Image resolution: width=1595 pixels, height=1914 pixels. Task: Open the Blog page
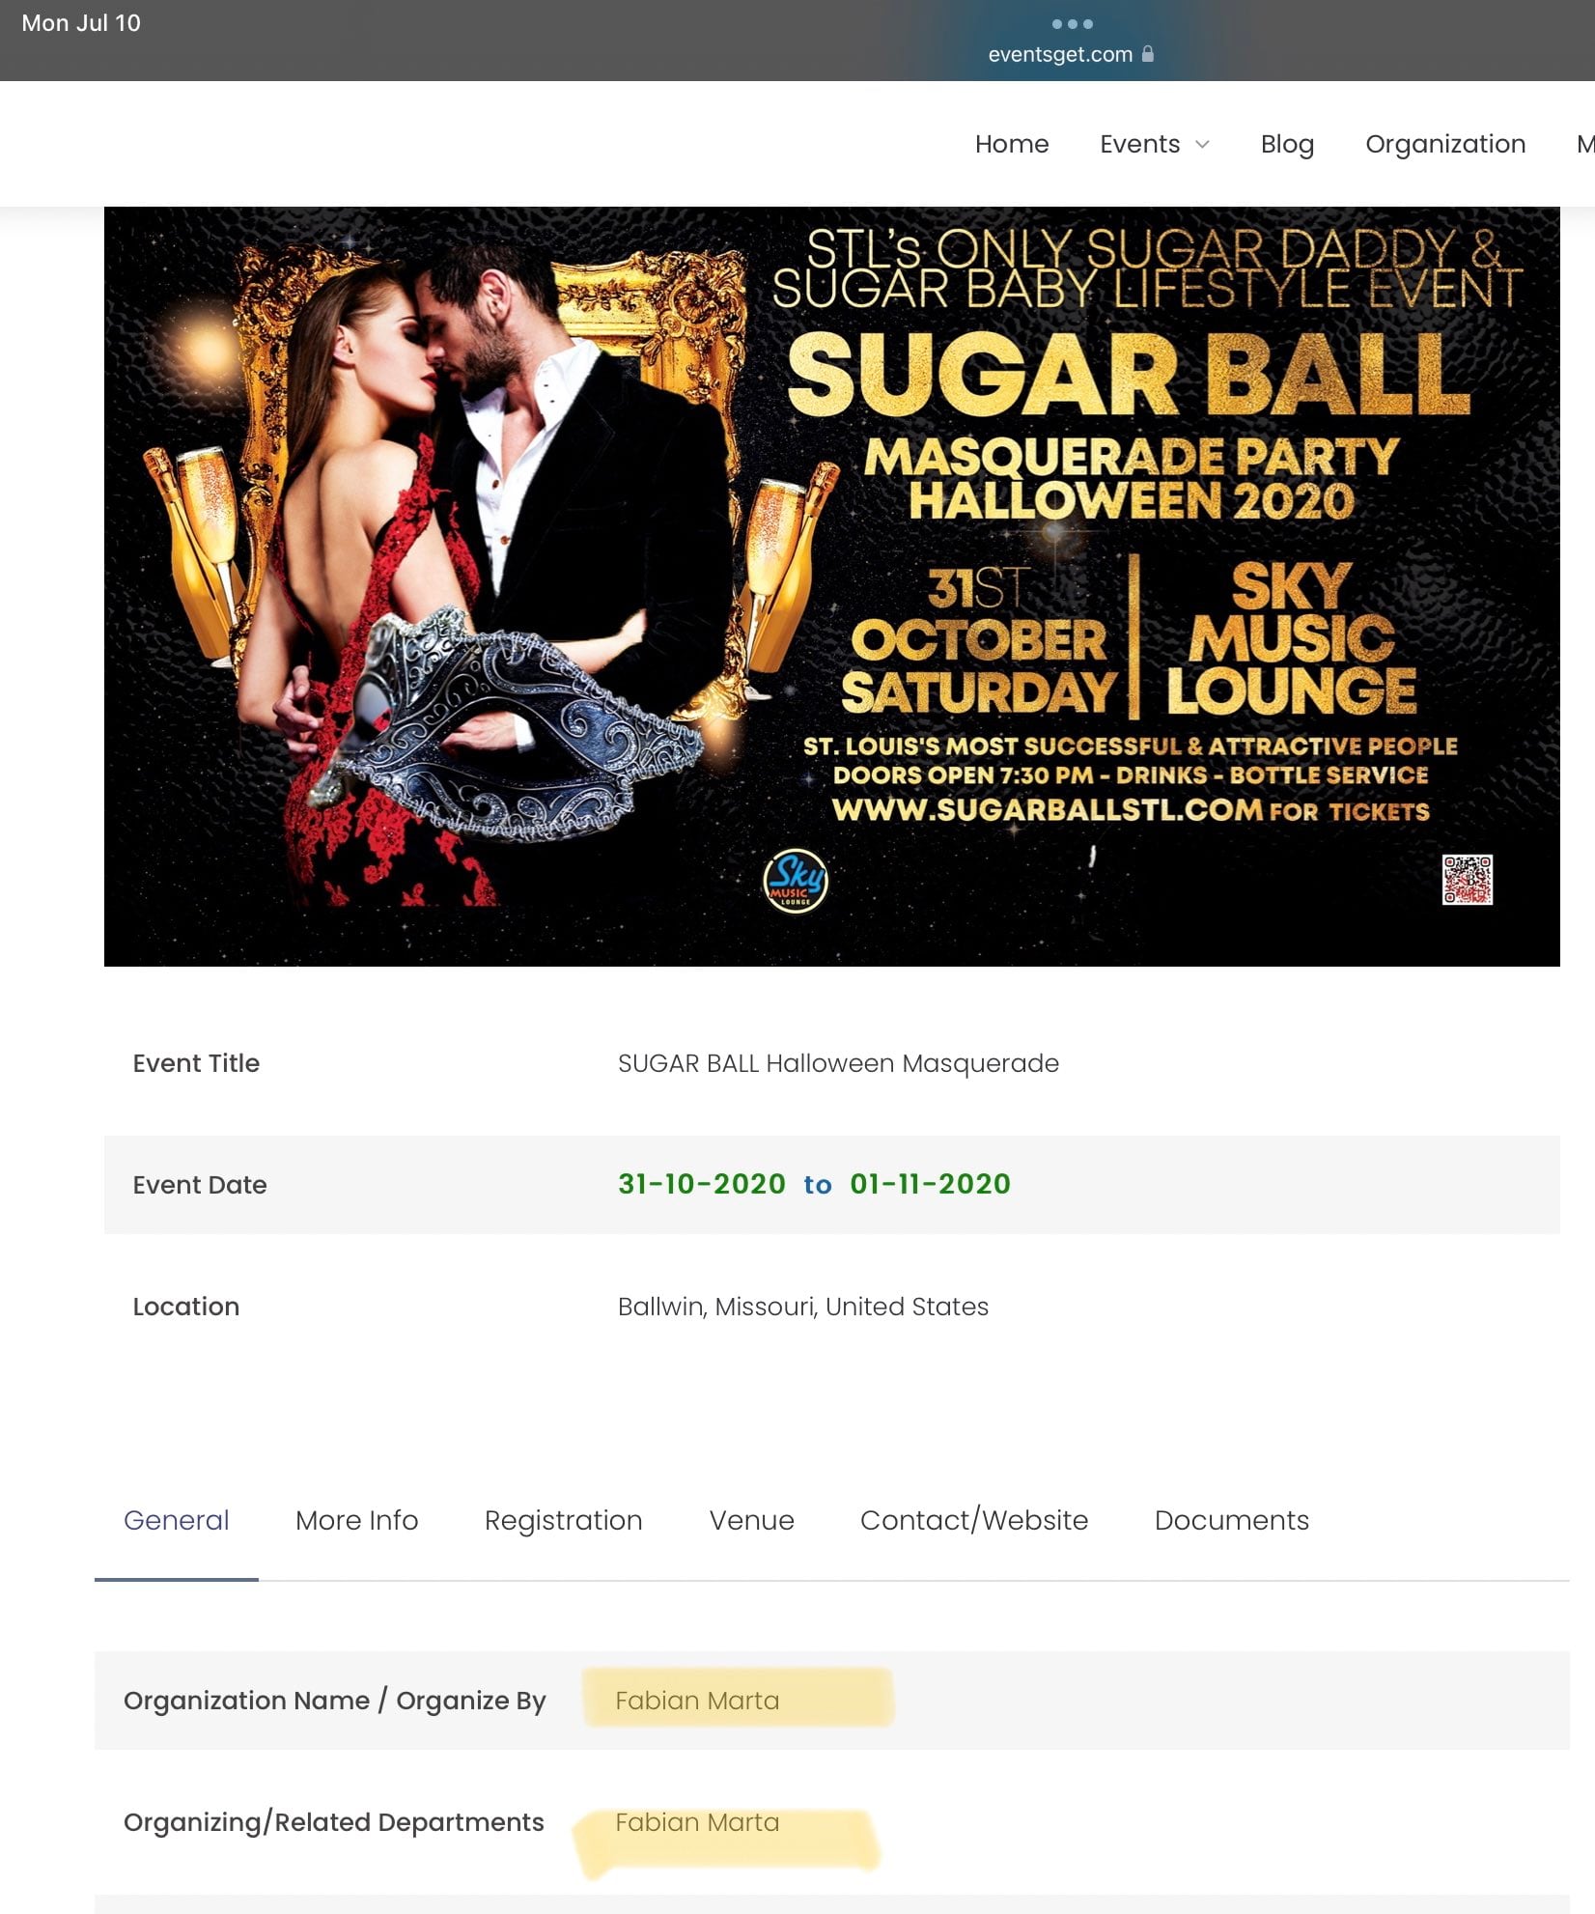click(x=1286, y=144)
